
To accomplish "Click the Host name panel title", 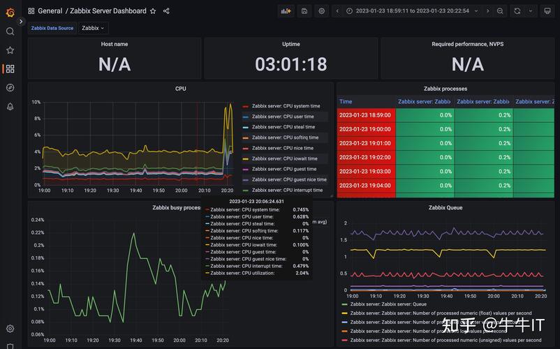I will point(115,44).
